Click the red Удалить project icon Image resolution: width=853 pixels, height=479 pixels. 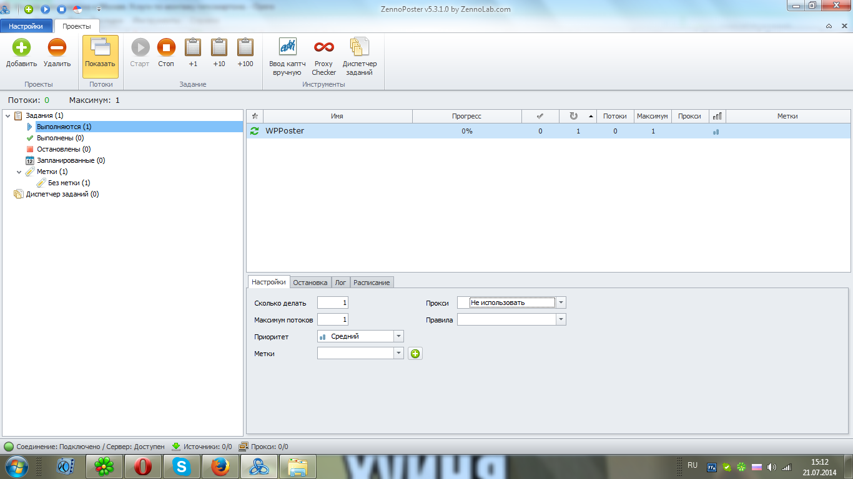[57, 47]
